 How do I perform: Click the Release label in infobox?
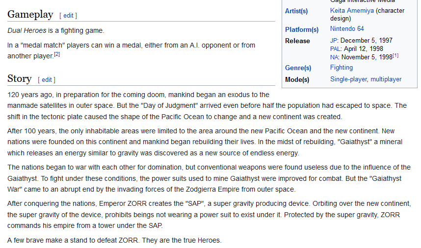tap(297, 41)
